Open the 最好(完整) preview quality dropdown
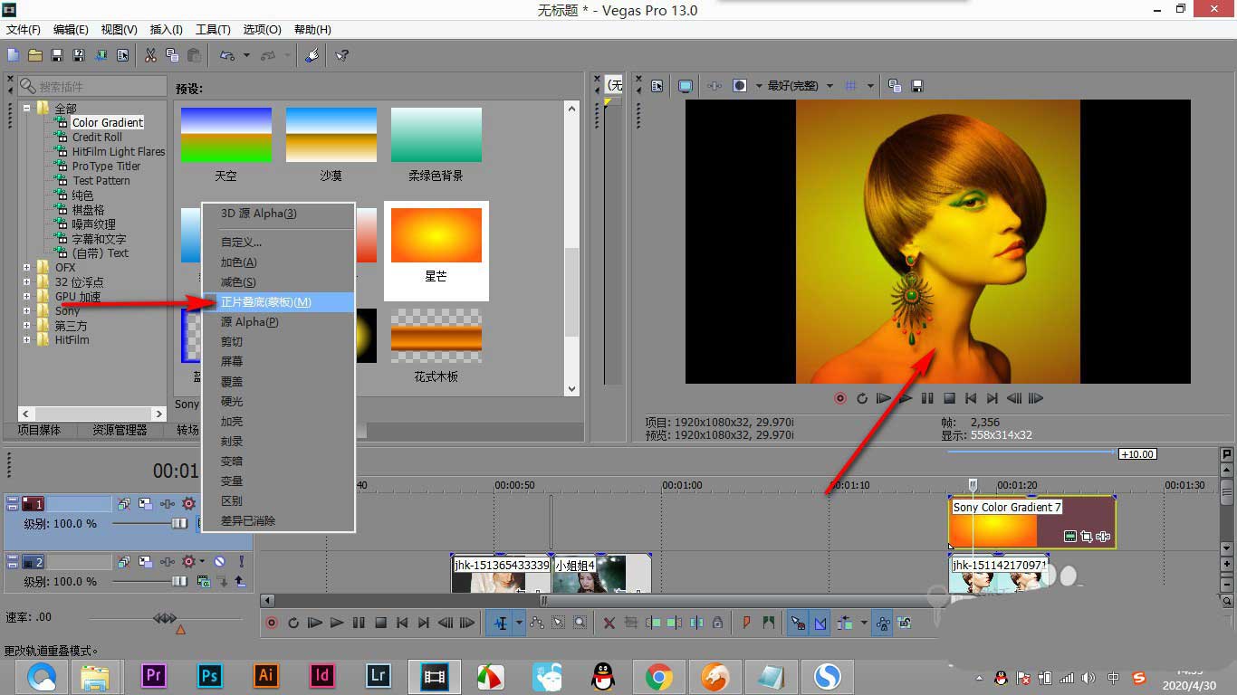Screen dimensions: 1237x695 (x=801, y=86)
